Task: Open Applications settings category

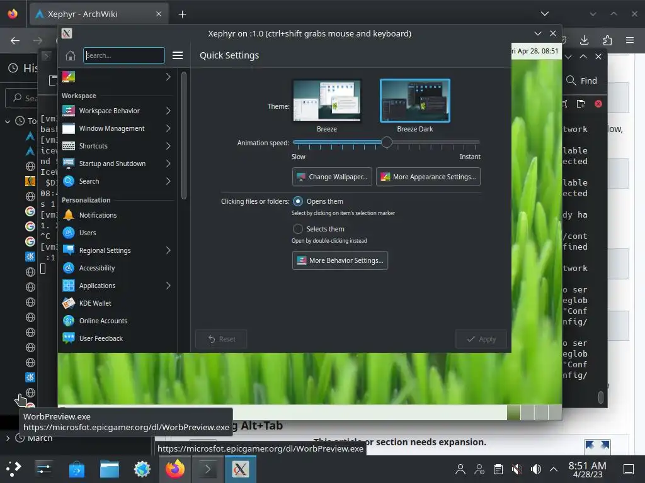Action: [117, 286]
